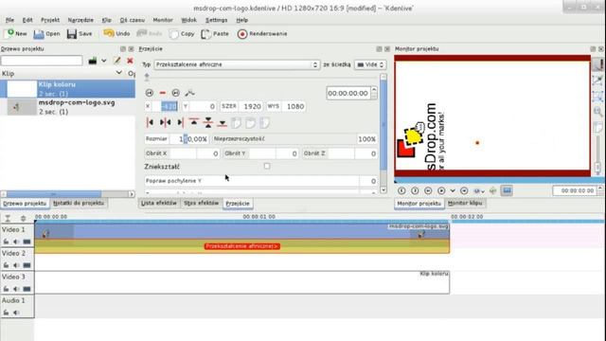Open the Narzędzia menu
Screen dimensions: 606x341
pyautogui.click(x=80, y=20)
